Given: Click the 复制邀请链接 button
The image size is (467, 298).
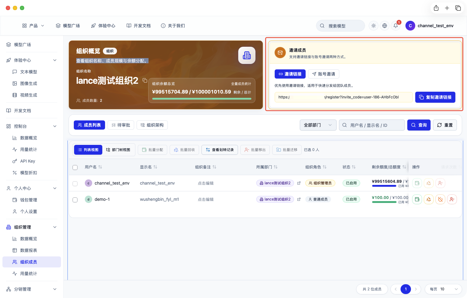Looking at the screenshot, I should pos(435,97).
